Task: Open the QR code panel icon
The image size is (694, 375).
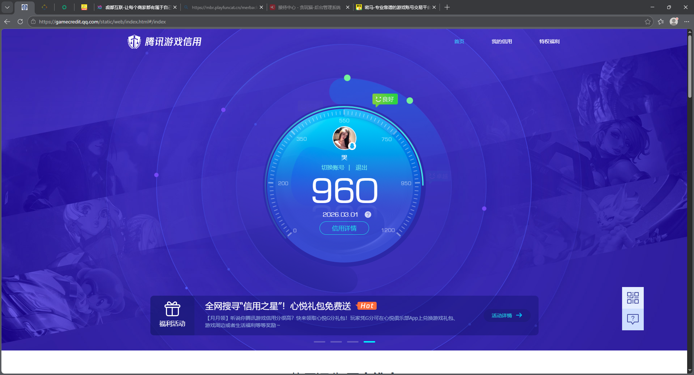Action: (x=633, y=298)
